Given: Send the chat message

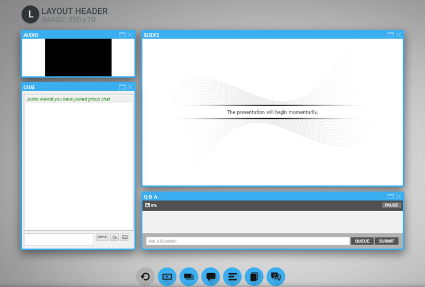Looking at the screenshot, I should 102,236.
